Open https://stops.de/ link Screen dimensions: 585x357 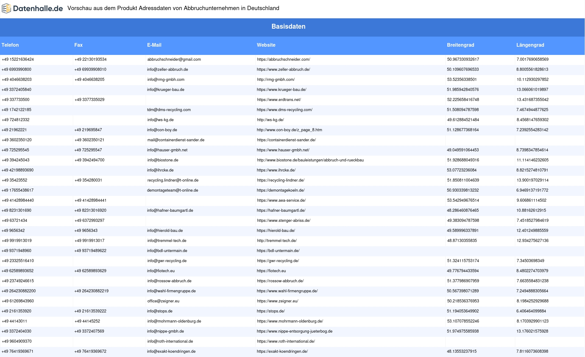pyautogui.click(x=271, y=311)
